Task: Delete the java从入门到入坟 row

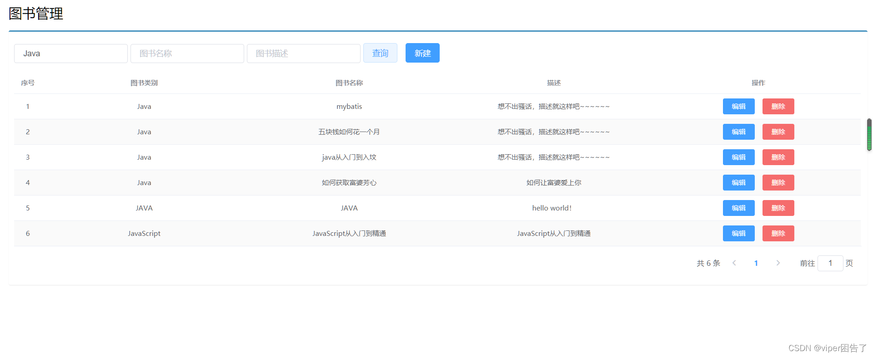Action: (778, 157)
